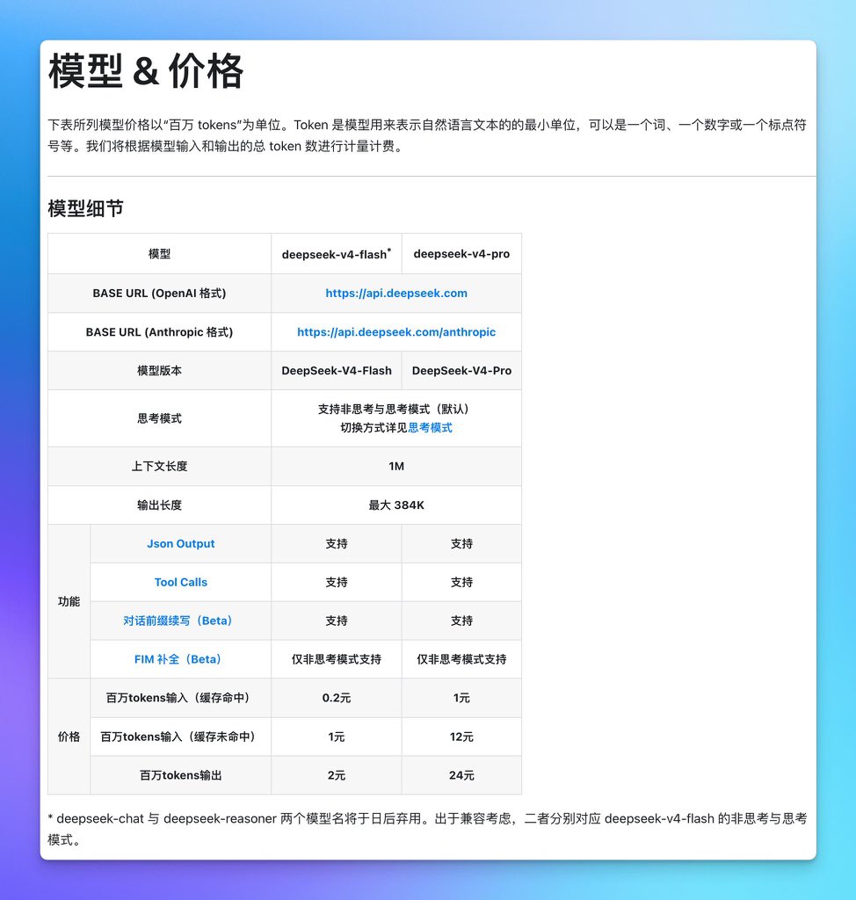856x900 pixels.
Task: Select the 12元 pro cache-miss price
Action: 461,737
